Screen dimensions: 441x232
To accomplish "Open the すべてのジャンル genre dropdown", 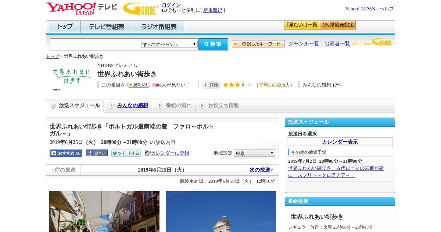I will (169, 44).
